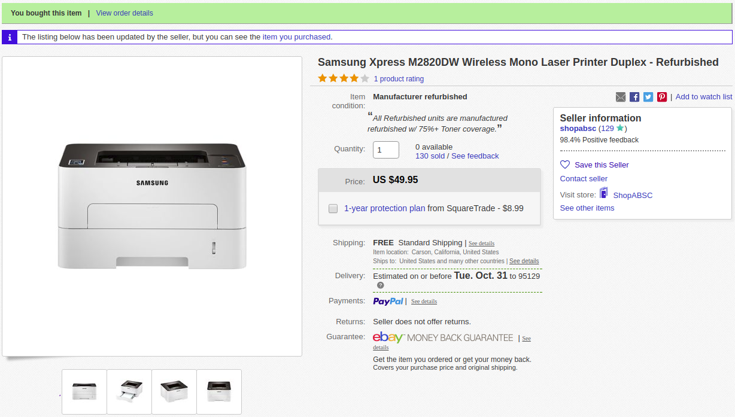Viewport: 735px width, 417px height.
Task: Click the product title Samsung Xpress M2820DW
Action: (518, 62)
